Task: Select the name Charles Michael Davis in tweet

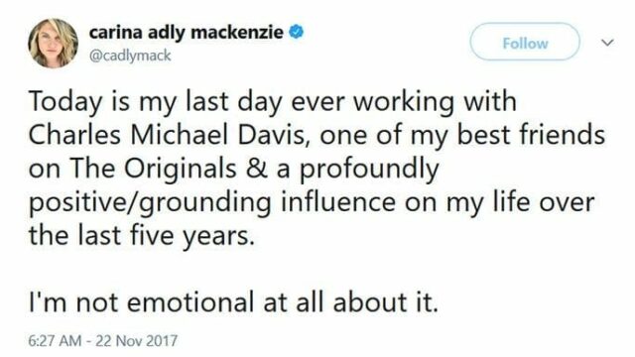Action: pos(167,135)
